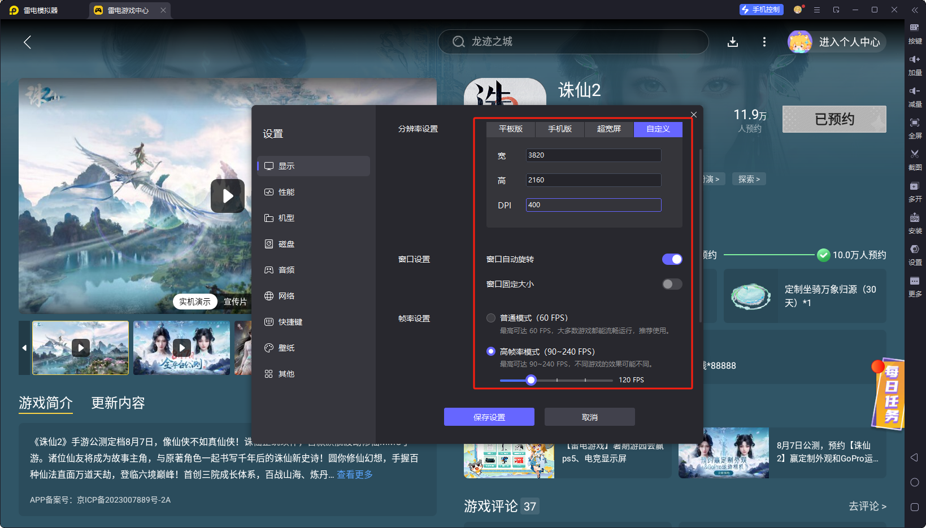
Task: Select 壁纸 wallpaper settings category
Action: click(314, 348)
